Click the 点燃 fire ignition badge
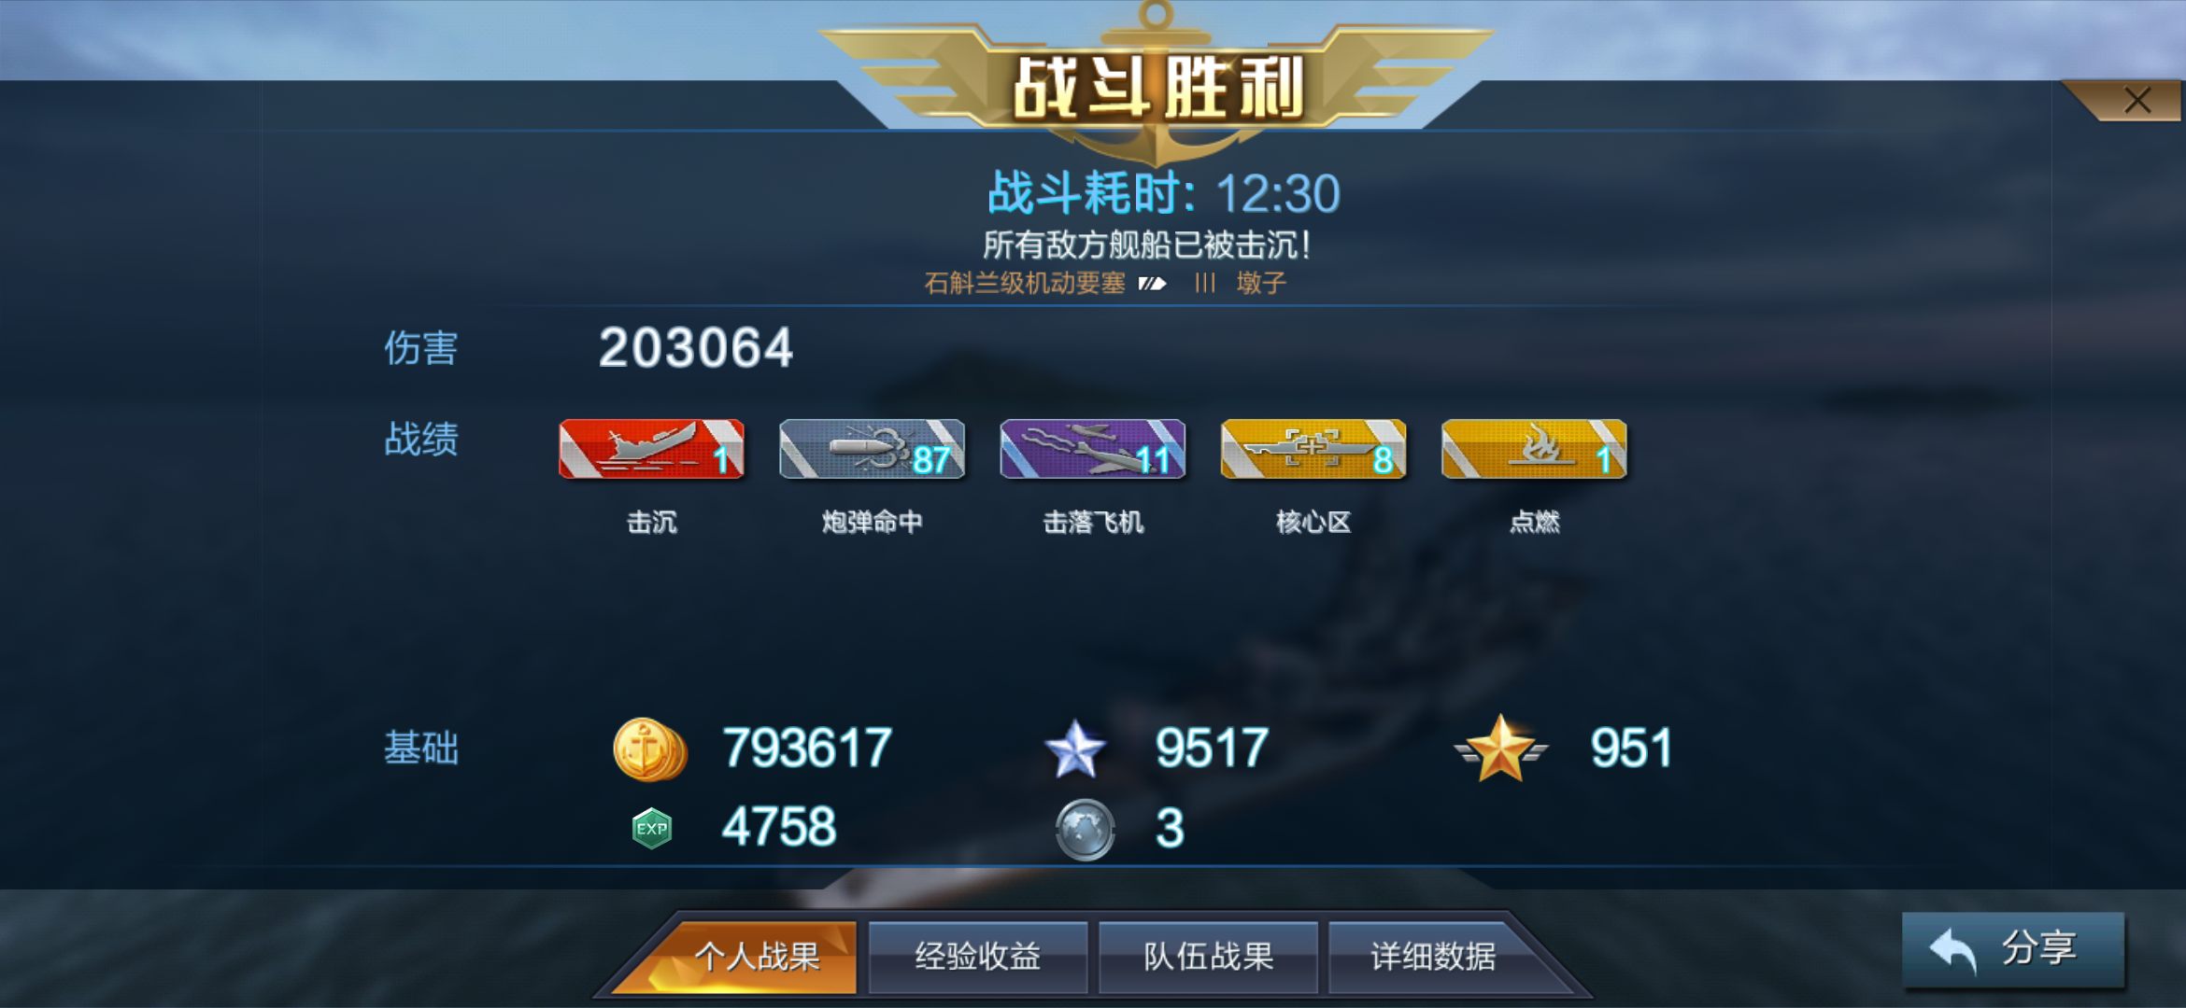The height and width of the screenshot is (1008, 2186). (1534, 449)
